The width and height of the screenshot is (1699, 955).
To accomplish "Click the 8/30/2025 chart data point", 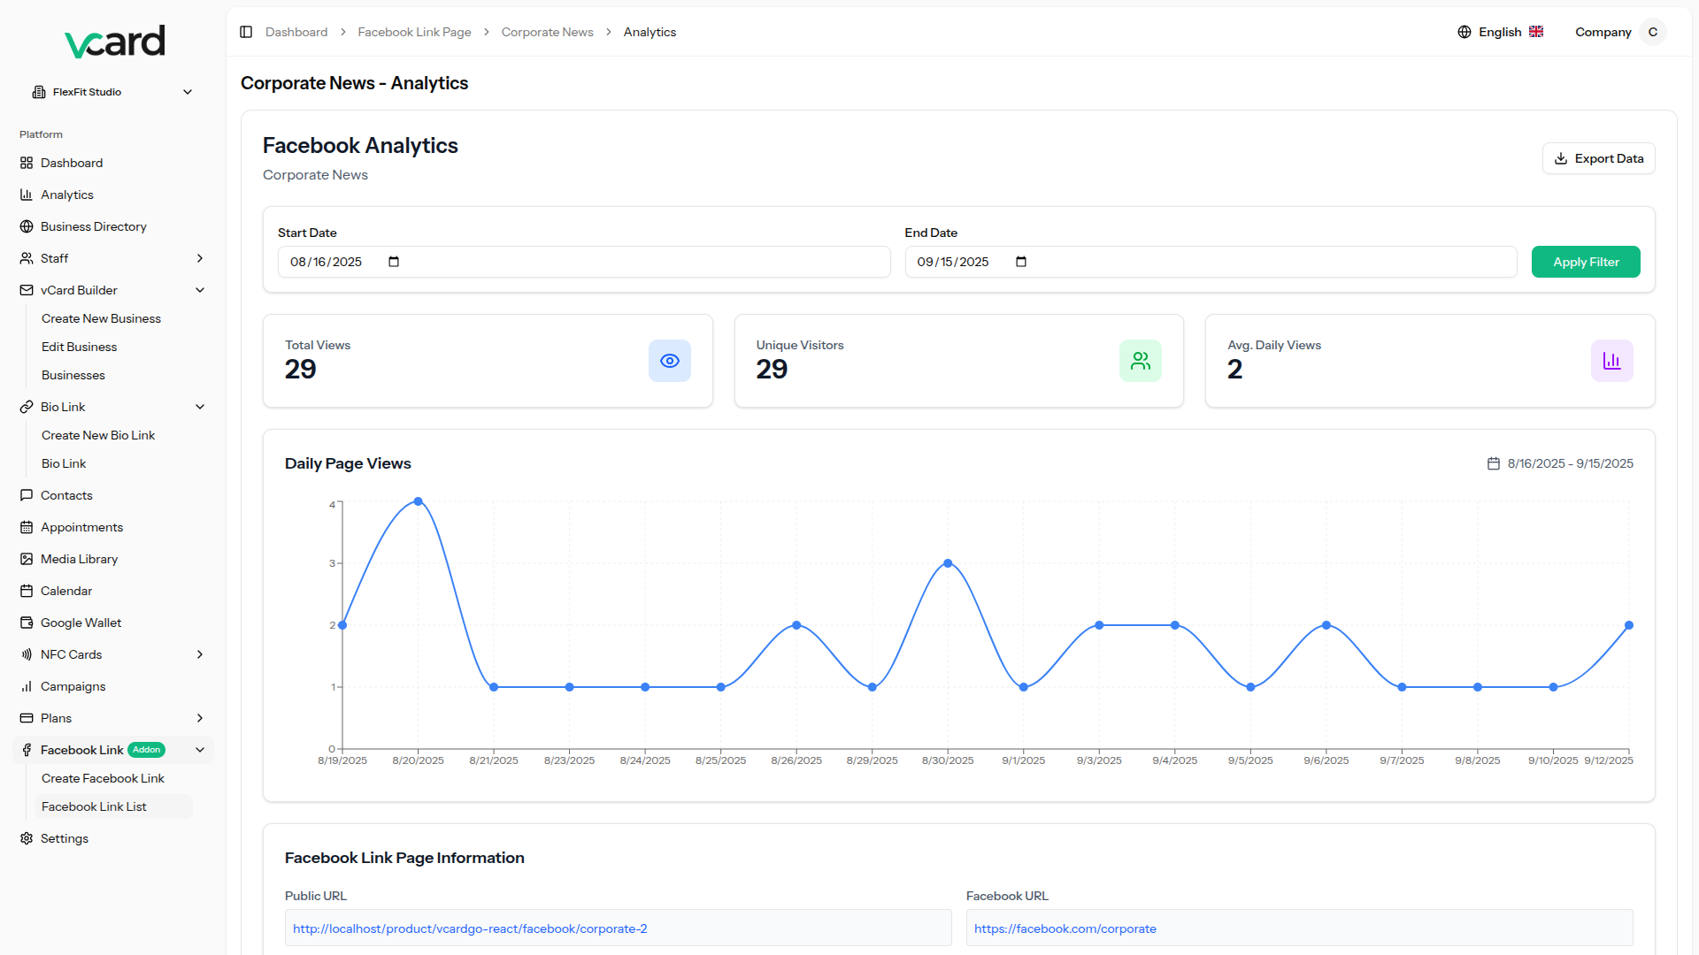I will tap(948, 563).
